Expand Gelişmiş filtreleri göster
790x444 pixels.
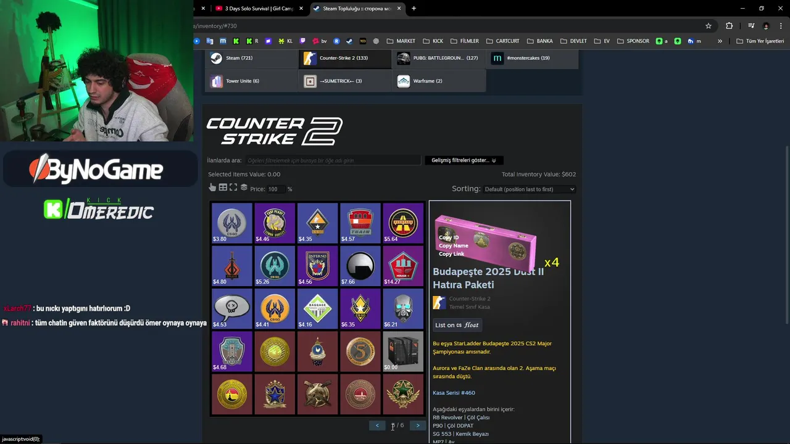click(x=464, y=160)
